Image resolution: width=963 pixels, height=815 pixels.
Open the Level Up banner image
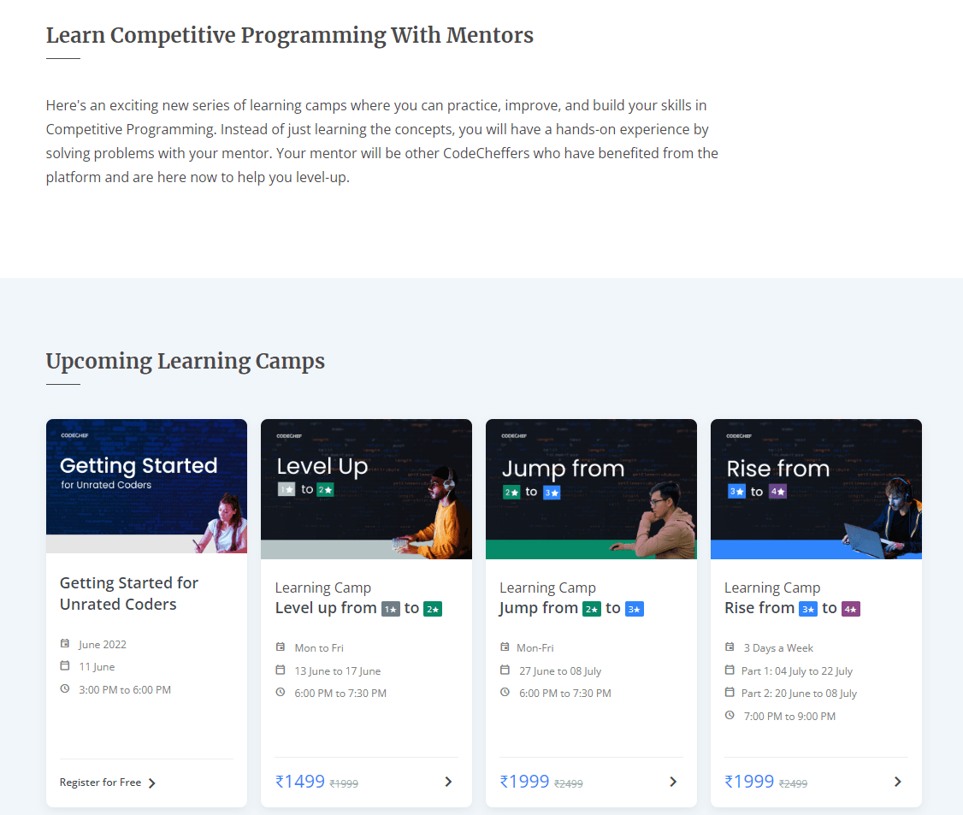pos(366,489)
